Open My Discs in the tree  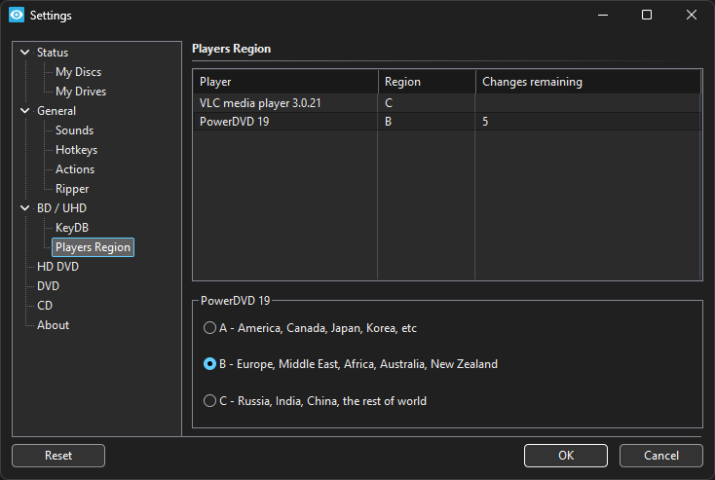tap(79, 72)
